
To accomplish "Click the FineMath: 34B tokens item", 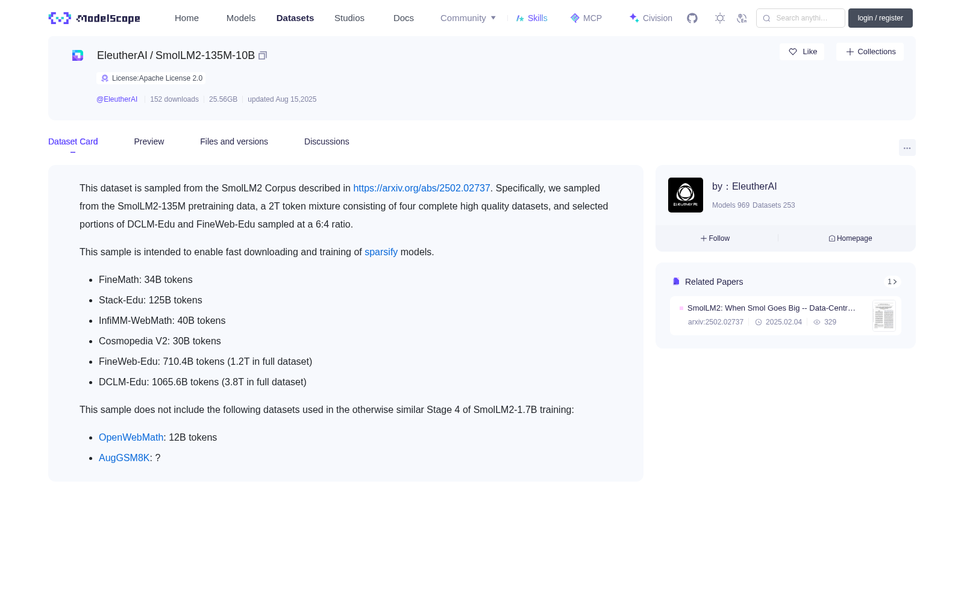I will click(146, 280).
